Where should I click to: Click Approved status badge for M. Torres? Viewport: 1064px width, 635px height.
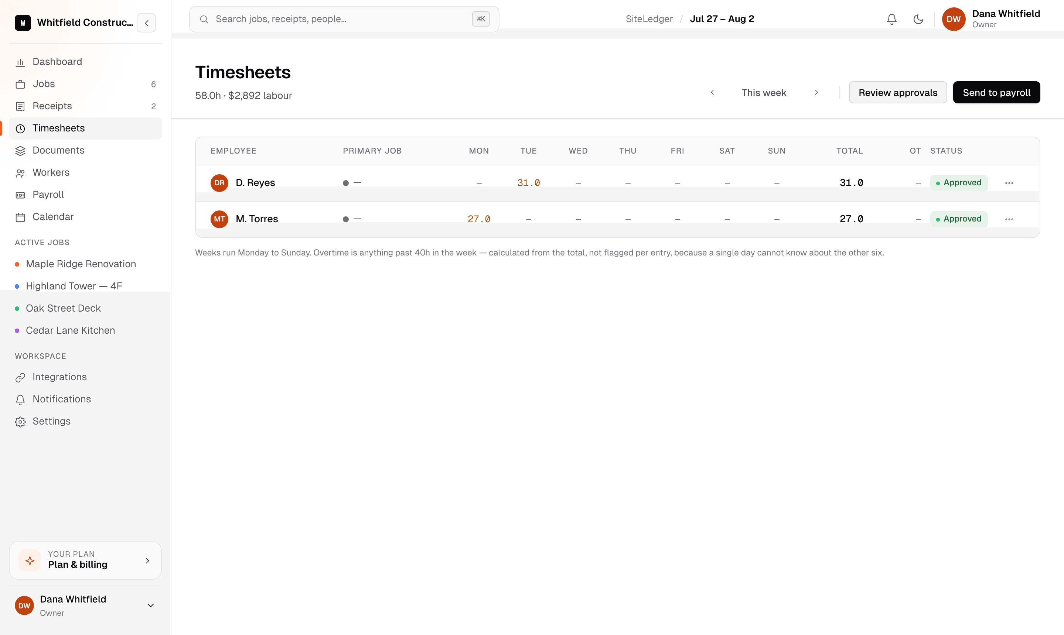point(959,219)
